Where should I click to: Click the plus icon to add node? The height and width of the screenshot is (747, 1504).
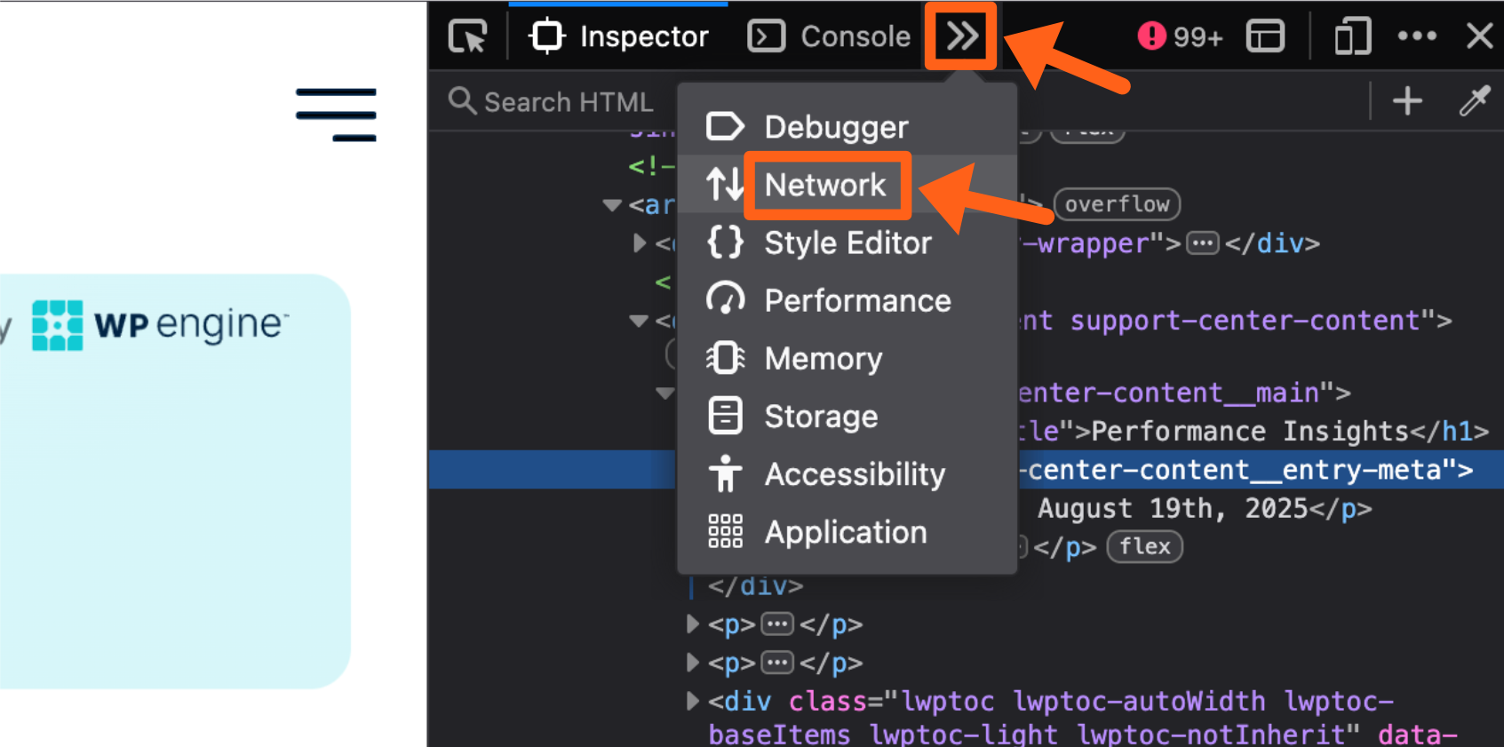point(1407,101)
